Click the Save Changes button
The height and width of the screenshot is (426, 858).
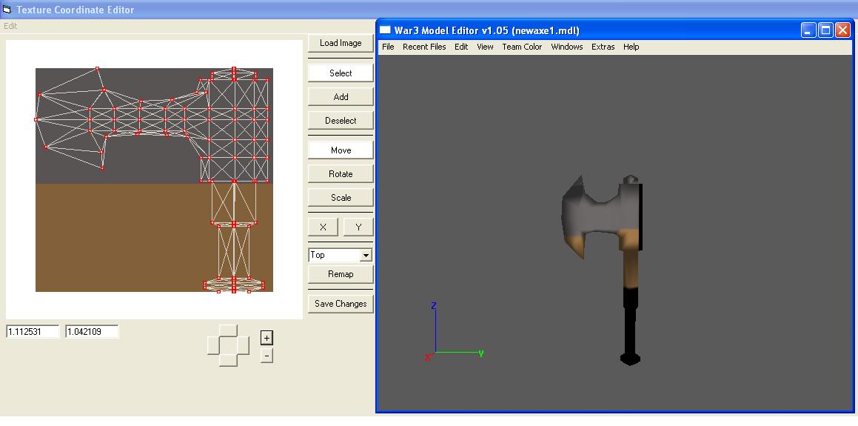click(341, 303)
